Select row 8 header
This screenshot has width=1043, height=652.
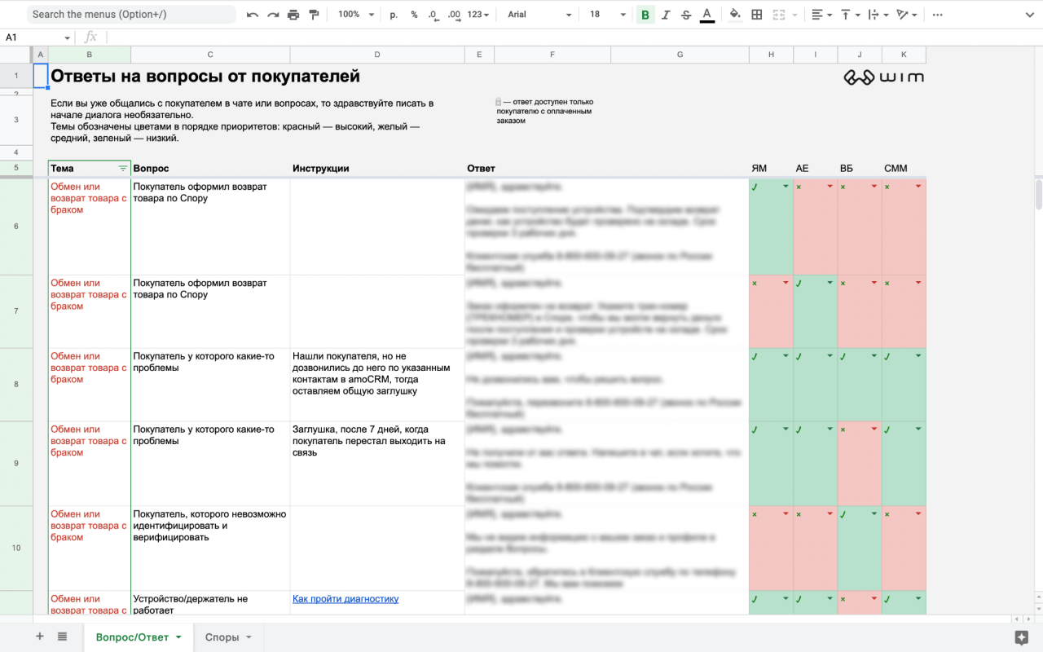[16, 385]
